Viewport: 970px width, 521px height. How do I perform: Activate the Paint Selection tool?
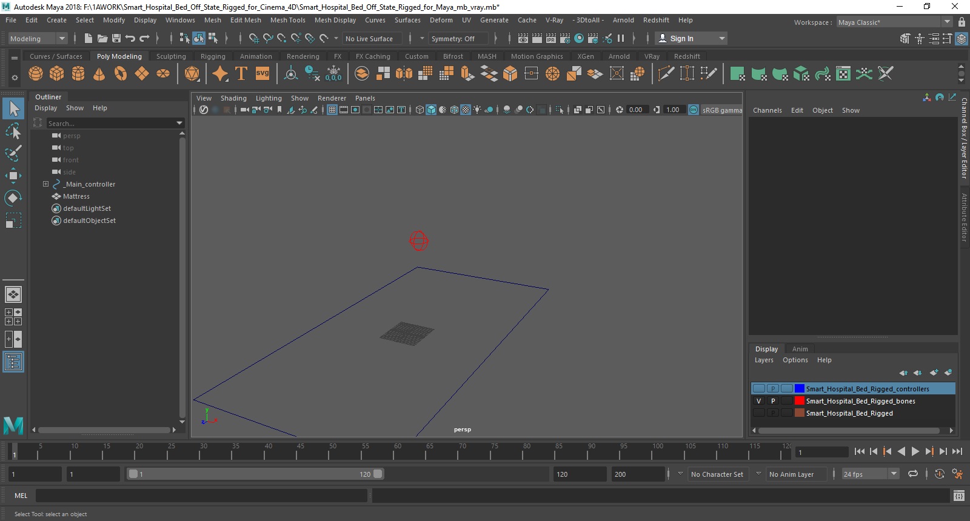point(13,153)
